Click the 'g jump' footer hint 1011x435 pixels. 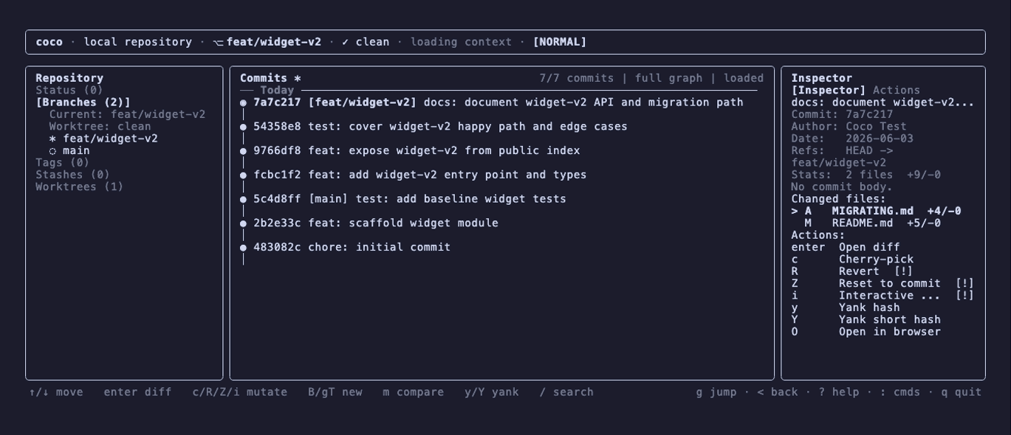point(716,392)
